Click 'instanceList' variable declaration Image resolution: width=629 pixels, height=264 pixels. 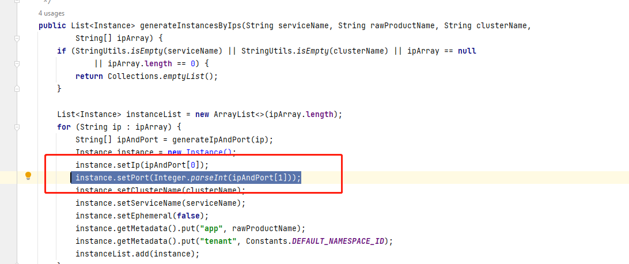click(154, 114)
